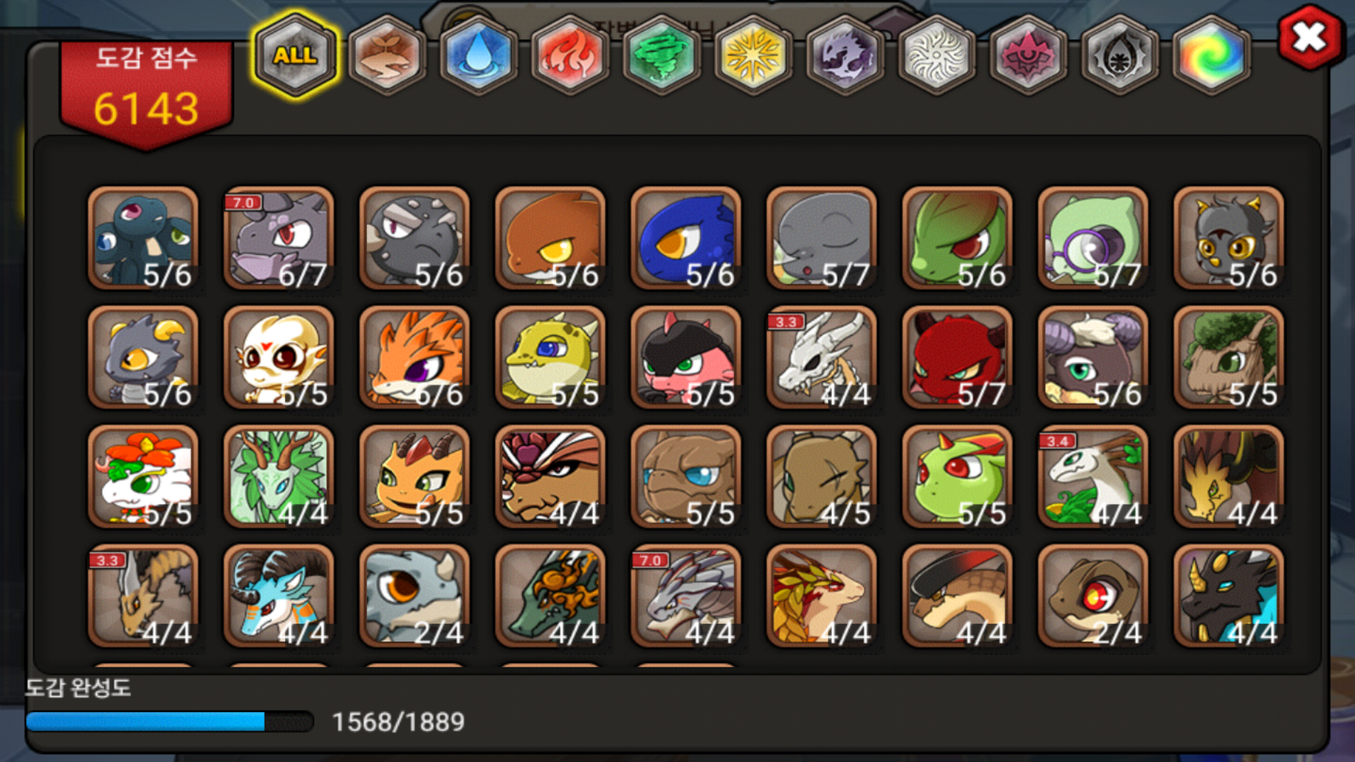Open the skull dragon tagged 3.3 showing 4/4
Image resolution: width=1355 pixels, height=762 pixels.
821,358
